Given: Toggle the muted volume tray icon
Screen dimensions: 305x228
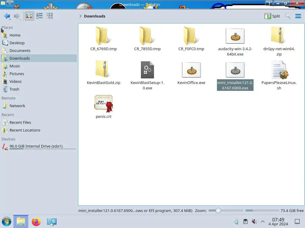Looking at the screenshot, I should 254,221.
